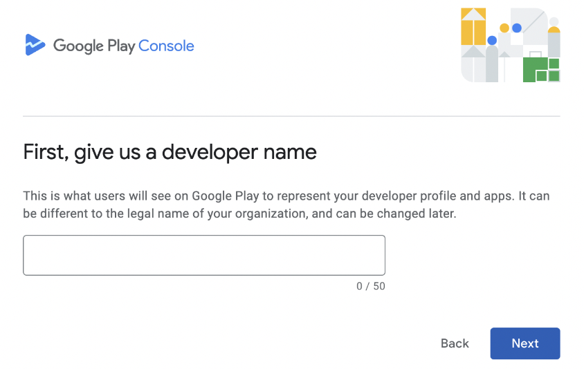
Task: Click the yellow up-arrow block in illustration
Action: coord(473,26)
